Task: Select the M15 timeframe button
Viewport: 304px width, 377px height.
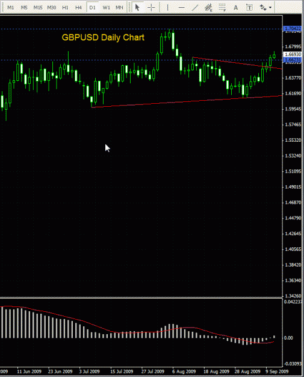Action: point(38,7)
